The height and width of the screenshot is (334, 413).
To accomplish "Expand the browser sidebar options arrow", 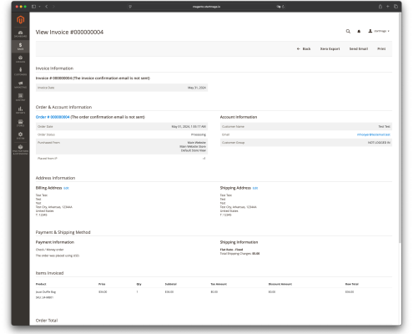I will 39,7.
